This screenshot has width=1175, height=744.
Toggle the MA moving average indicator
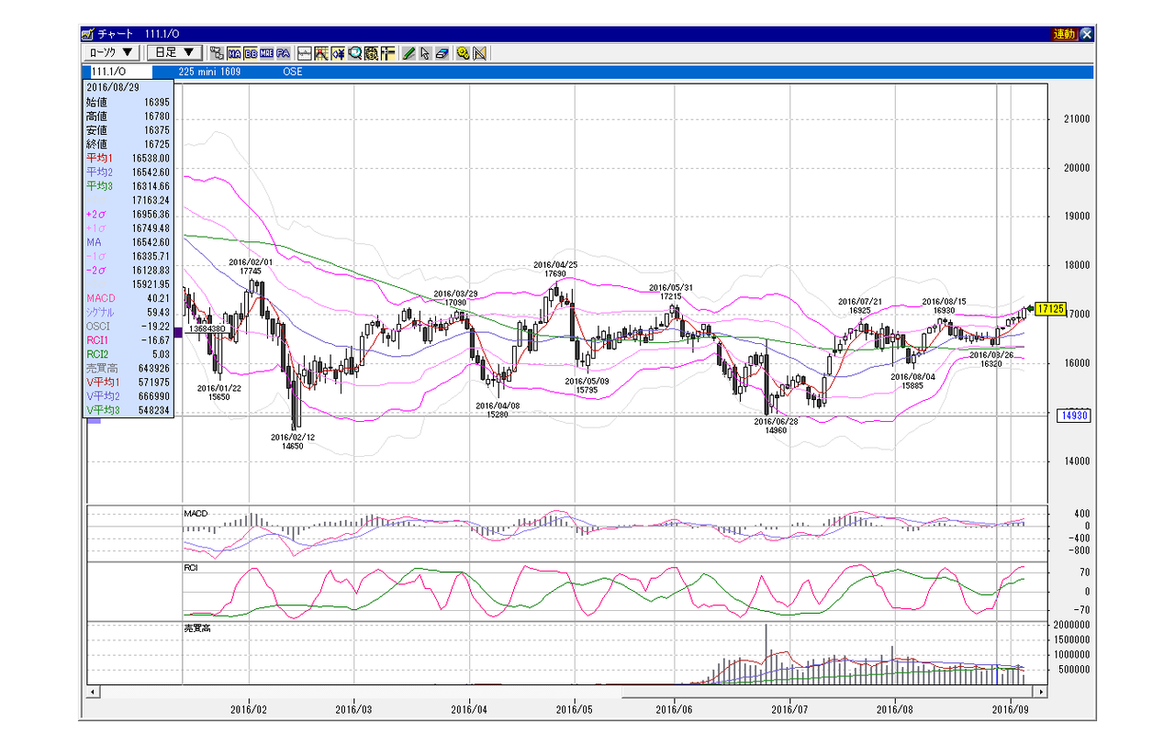(x=234, y=53)
